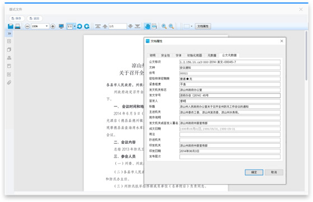Screen dimensions: 313x202
Task: Open the outline panel icon in sidebar
Action: tap(9, 41)
